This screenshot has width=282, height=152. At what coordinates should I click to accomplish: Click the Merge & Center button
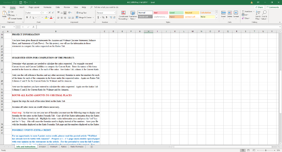pos(84,18)
